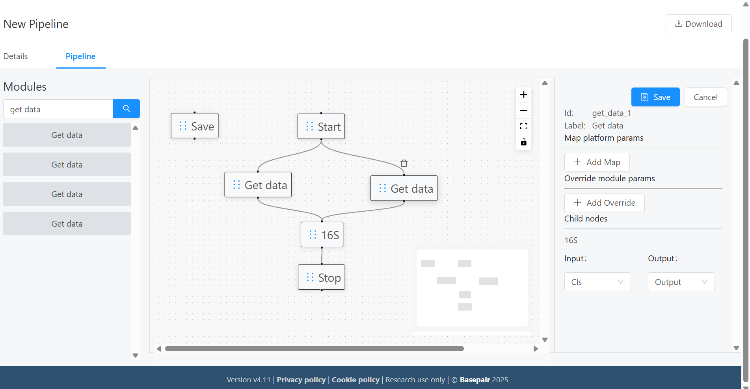The width and height of the screenshot is (750, 389).
Task: Zoom out using the minus icon
Action: tap(523, 110)
